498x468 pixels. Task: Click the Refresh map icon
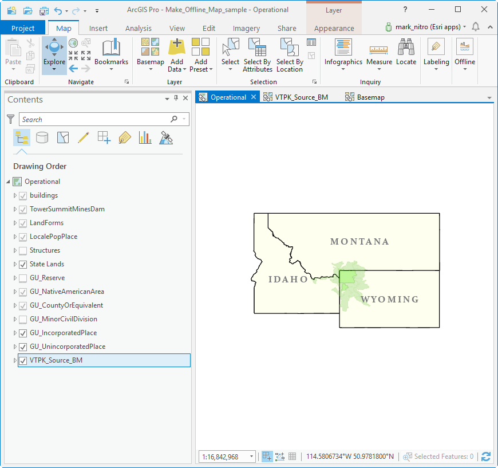point(486,457)
